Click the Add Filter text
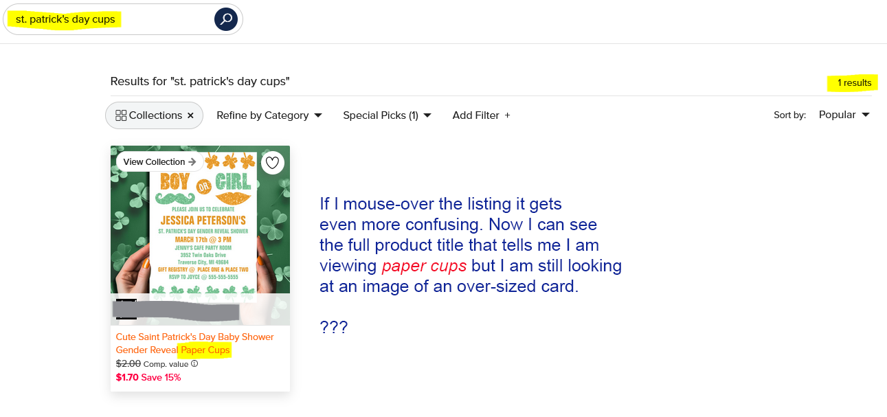Screen dimensions: 887x417 coord(475,115)
